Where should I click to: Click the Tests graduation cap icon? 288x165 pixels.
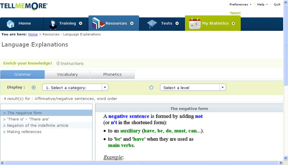click(152, 24)
